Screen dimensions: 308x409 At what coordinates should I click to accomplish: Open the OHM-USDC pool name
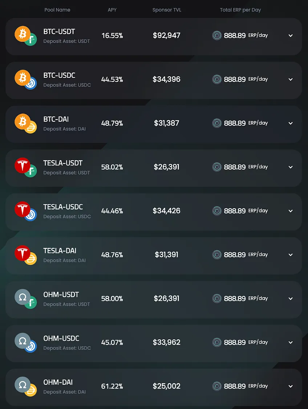61,338
